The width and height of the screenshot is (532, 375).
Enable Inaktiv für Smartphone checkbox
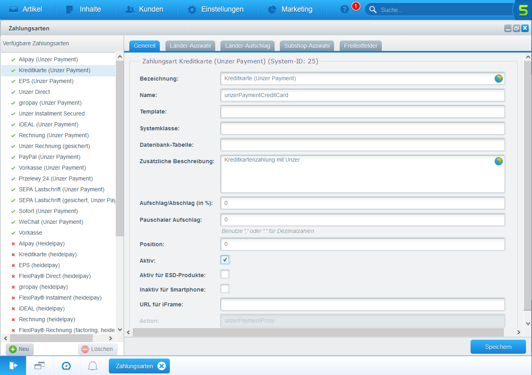(225, 289)
